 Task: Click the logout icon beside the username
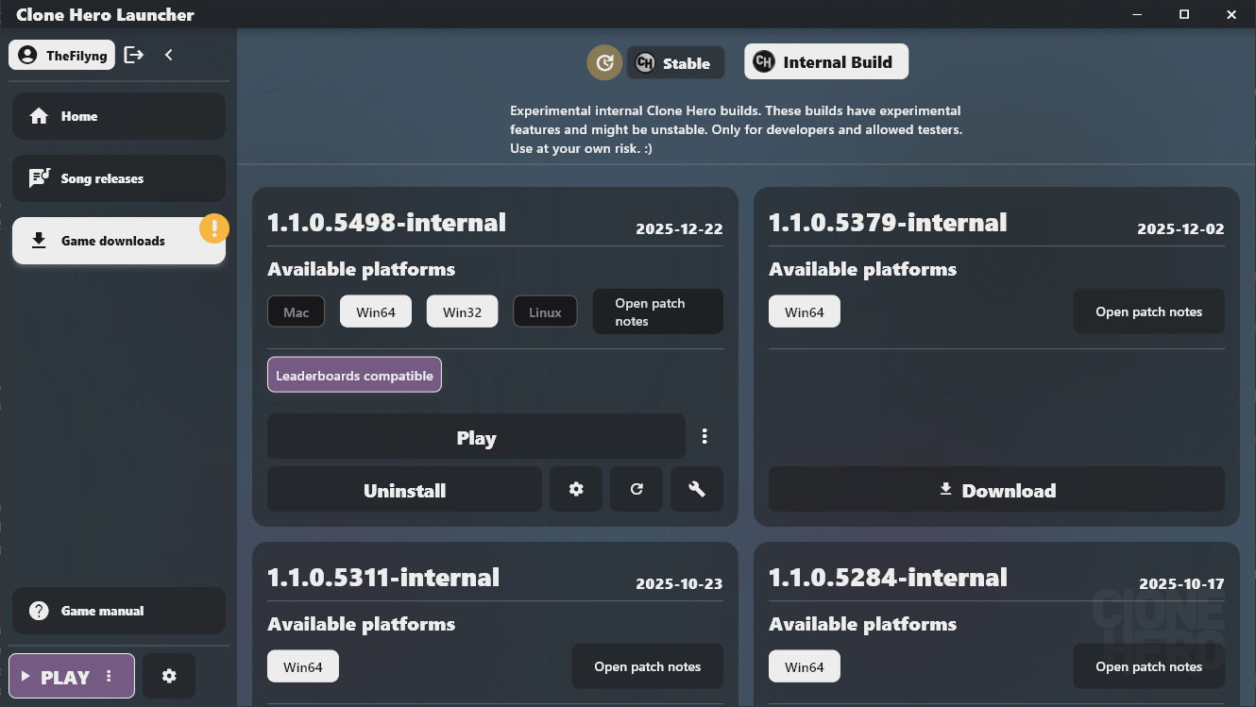click(134, 55)
